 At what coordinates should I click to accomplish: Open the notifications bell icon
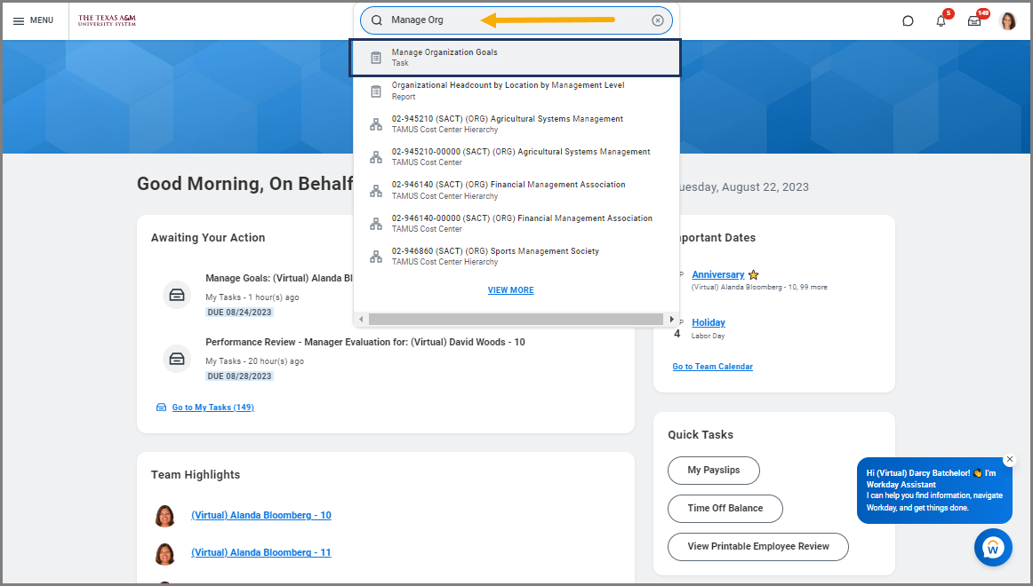coord(941,21)
